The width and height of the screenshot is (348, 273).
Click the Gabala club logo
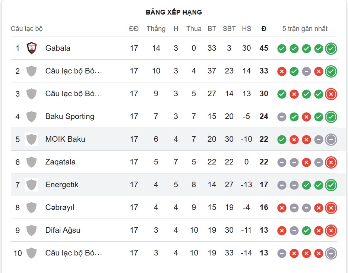pyautogui.click(x=32, y=48)
